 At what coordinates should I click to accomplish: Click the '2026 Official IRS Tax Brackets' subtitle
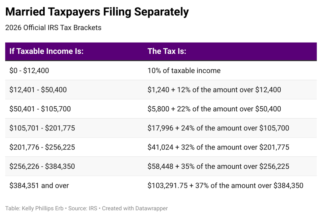tap(53, 28)
